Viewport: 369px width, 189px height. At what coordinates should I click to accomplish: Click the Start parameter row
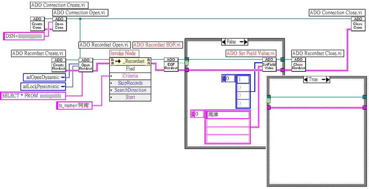click(x=130, y=97)
